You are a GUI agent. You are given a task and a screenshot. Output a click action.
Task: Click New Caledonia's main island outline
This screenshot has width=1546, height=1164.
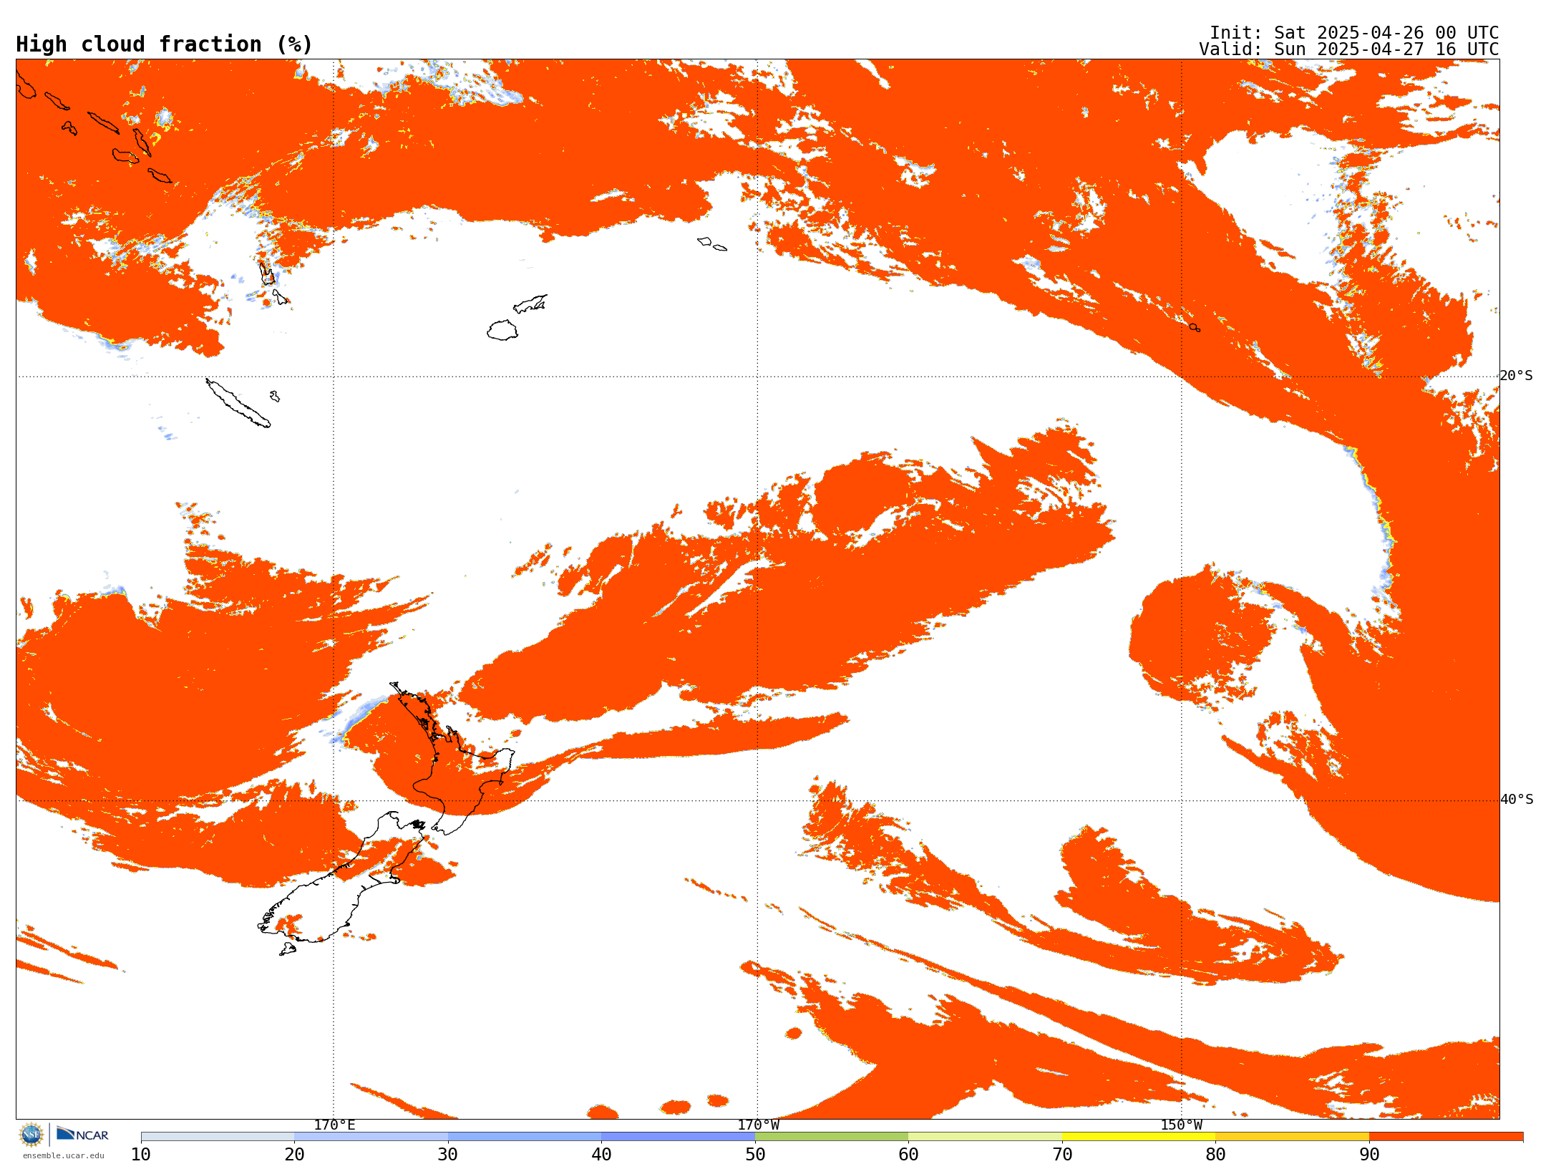click(x=238, y=403)
